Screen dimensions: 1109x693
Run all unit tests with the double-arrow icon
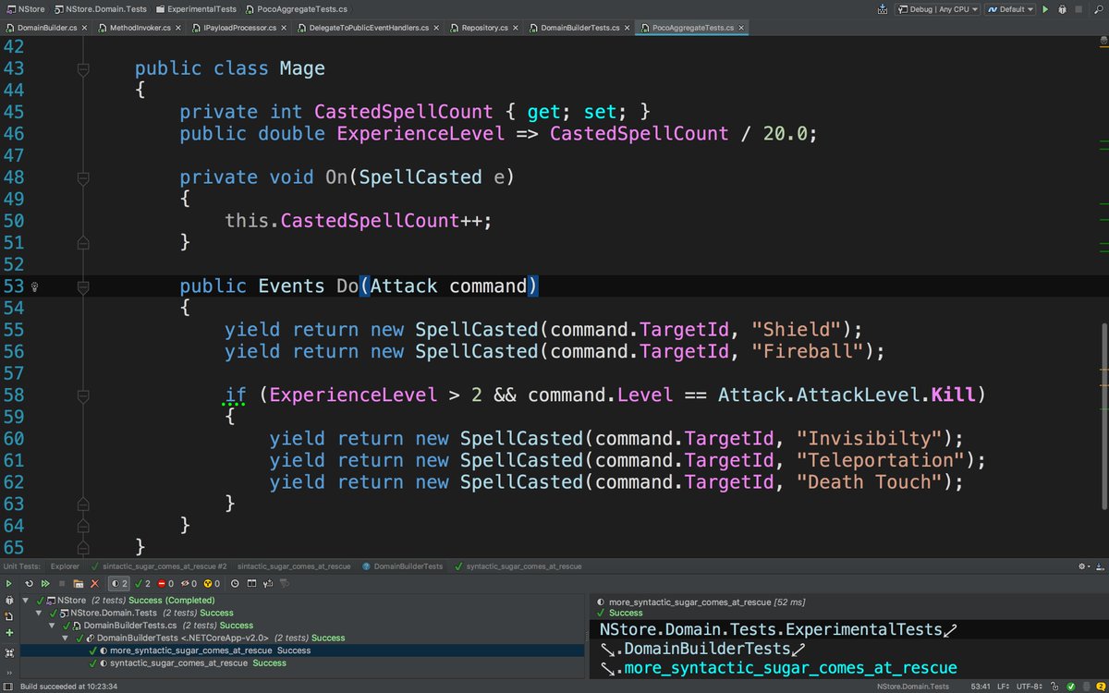44,584
